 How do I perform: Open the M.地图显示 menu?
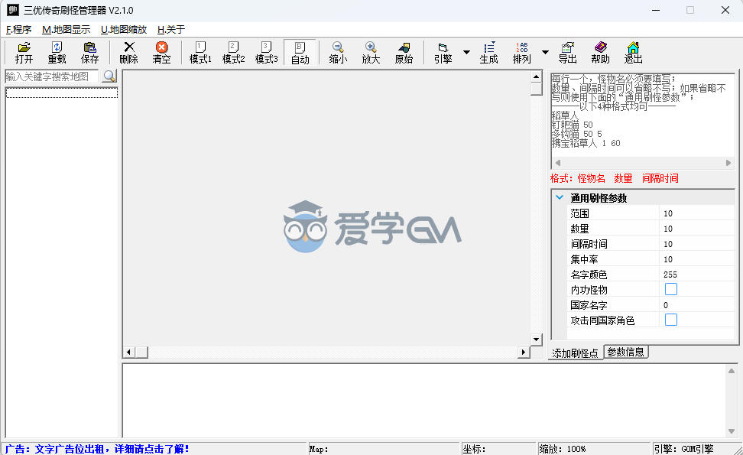(x=66, y=29)
